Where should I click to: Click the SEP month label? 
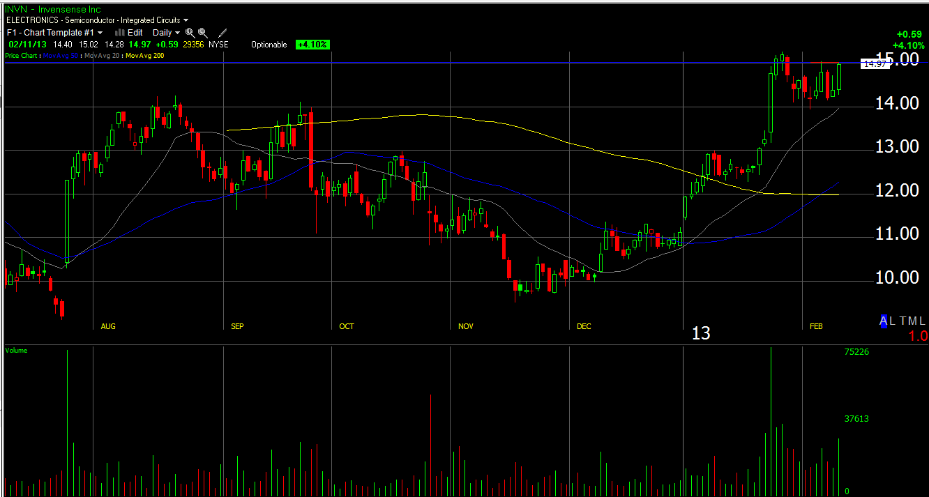tap(237, 326)
